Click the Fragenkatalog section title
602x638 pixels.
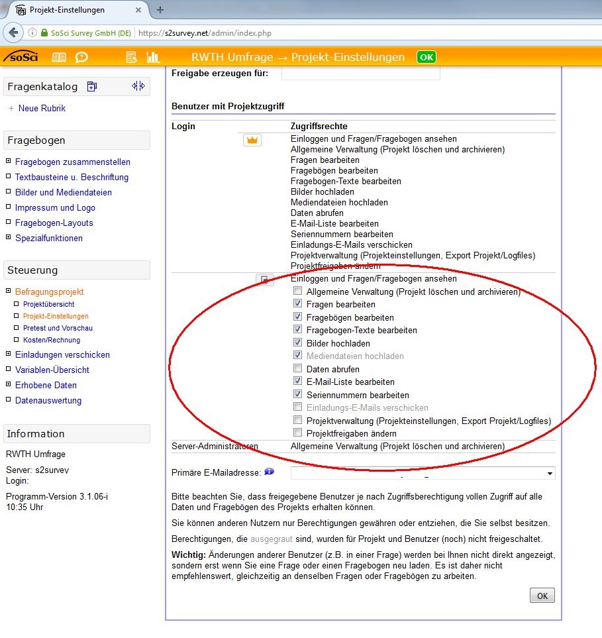point(42,86)
